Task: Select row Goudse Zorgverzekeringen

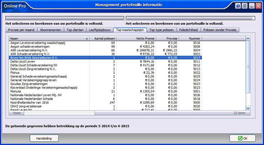Action: (x=105, y=84)
